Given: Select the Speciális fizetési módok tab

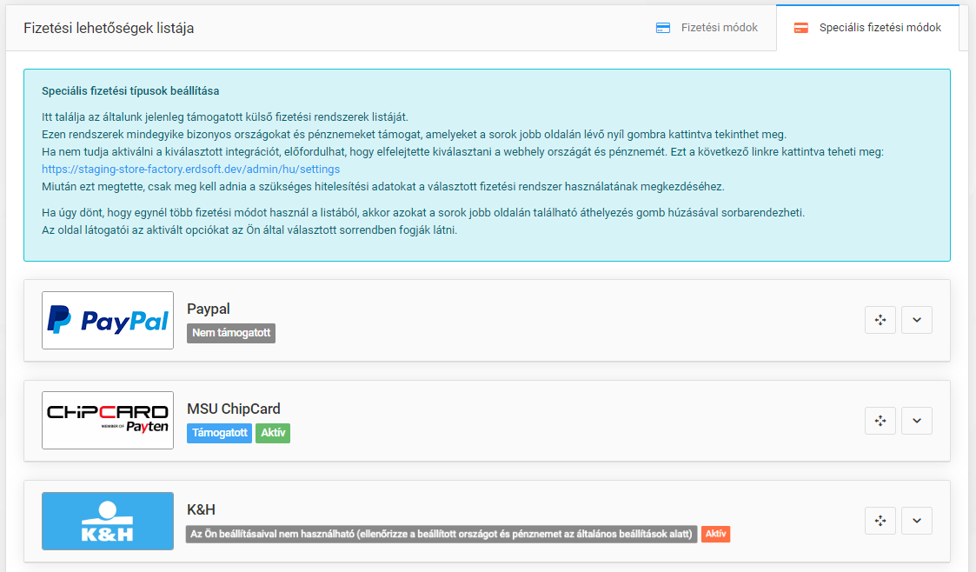Looking at the screenshot, I should pos(867,28).
